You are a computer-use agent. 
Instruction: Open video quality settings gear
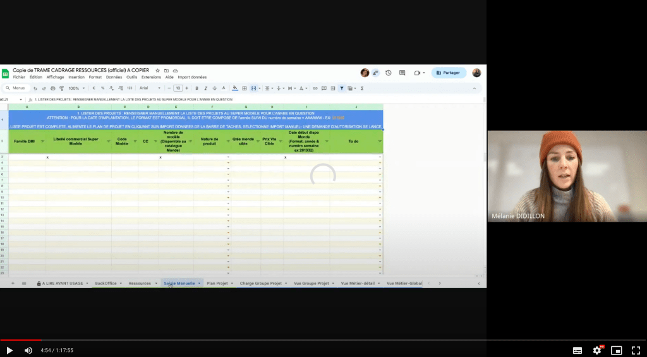(597, 350)
